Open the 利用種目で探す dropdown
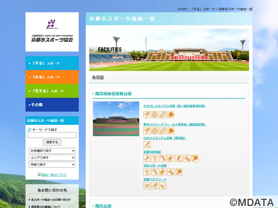Viewport: 278px width, 208px height. (52, 151)
